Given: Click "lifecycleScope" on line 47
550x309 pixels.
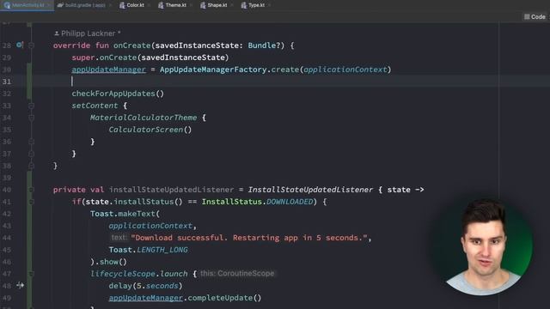Looking at the screenshot, I should [x=123, y=274].
